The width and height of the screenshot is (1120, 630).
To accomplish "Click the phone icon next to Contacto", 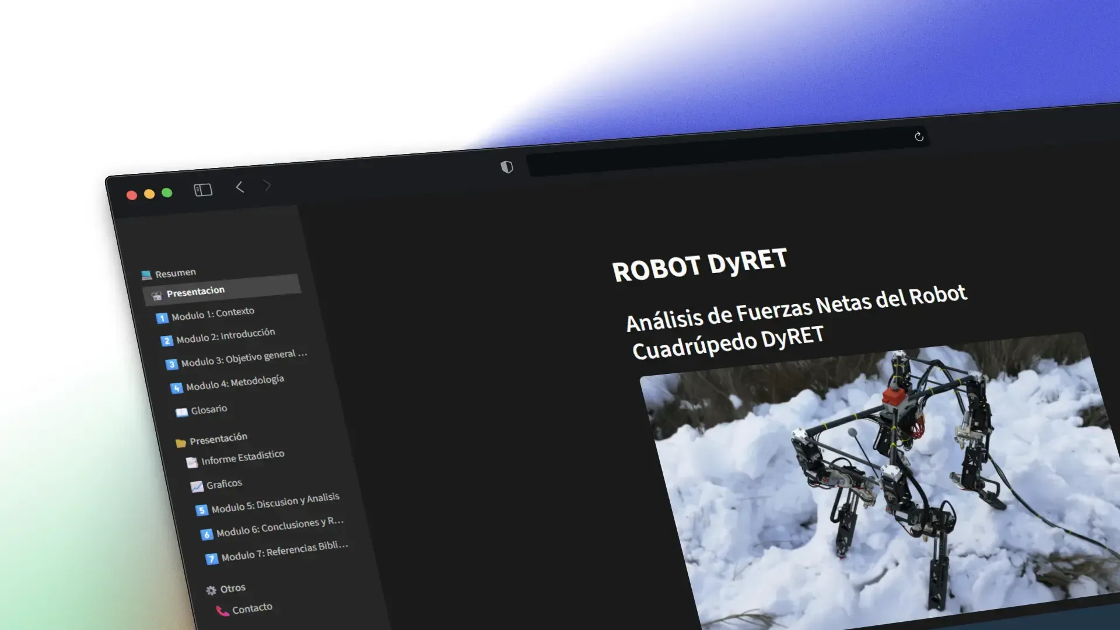I will tap(222, 610).
